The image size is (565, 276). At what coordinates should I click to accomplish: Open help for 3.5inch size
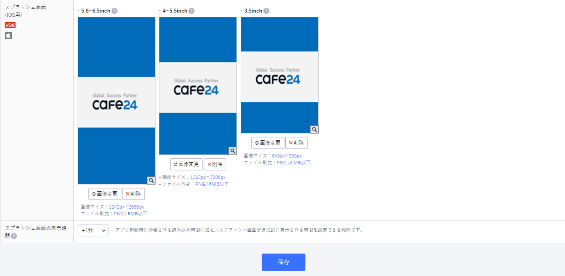267,11
